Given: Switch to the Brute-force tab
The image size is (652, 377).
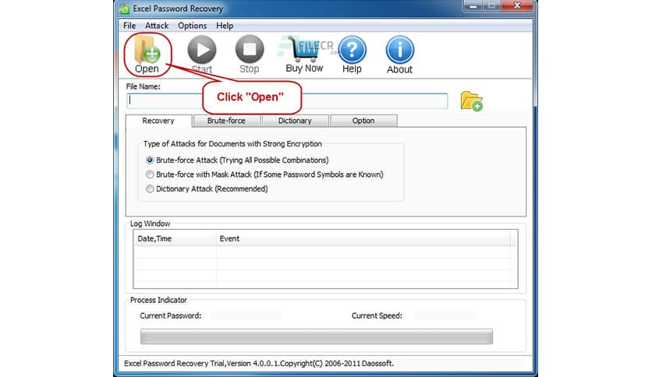Looking at the screenshot, I should 226,121.
